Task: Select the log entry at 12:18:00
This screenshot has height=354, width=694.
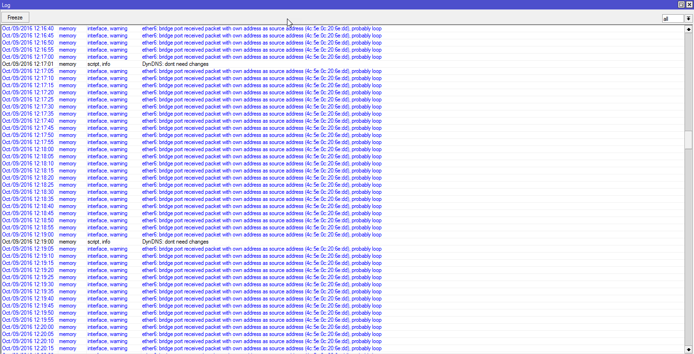Action: click(x=343, y=149)
